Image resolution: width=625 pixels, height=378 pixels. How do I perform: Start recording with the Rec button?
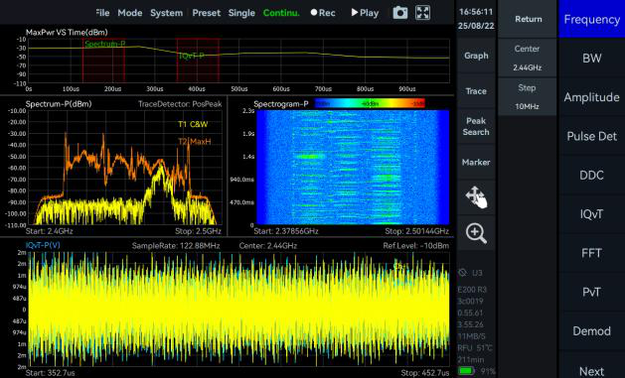[x=323, y=13]
